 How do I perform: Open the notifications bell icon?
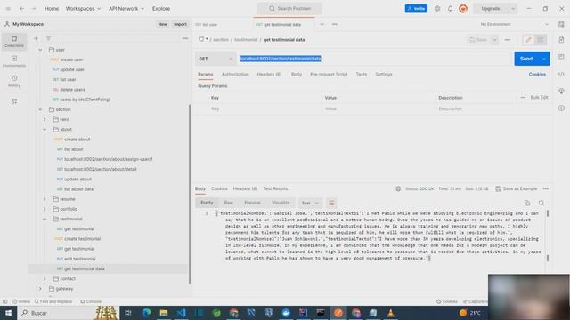(450, 8)
